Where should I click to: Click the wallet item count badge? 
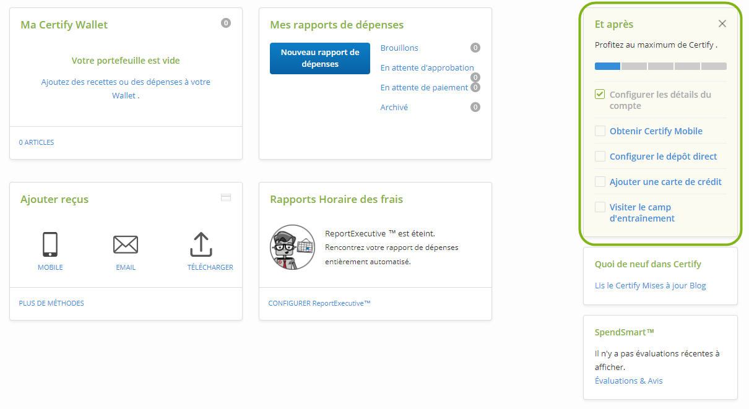(226, 24)
